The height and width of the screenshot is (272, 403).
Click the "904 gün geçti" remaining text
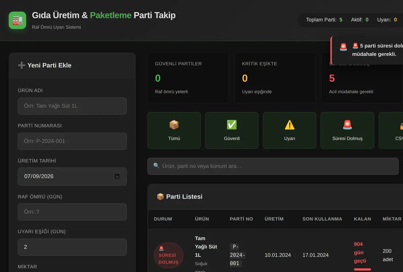(360, 253)
